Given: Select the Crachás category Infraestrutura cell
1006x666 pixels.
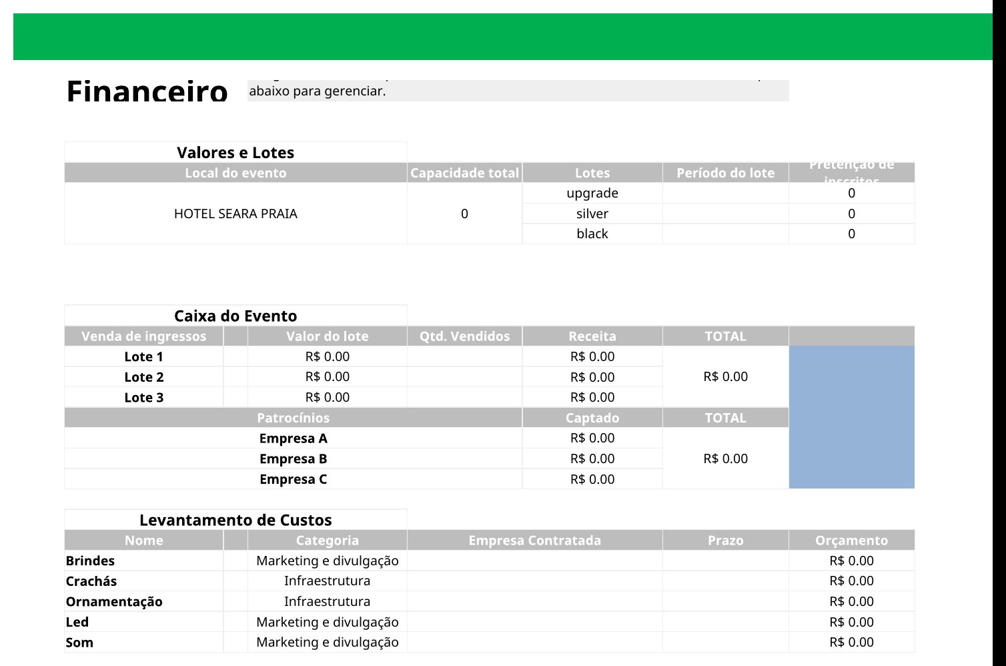Looking at the screenshot, I should (327, 581).
